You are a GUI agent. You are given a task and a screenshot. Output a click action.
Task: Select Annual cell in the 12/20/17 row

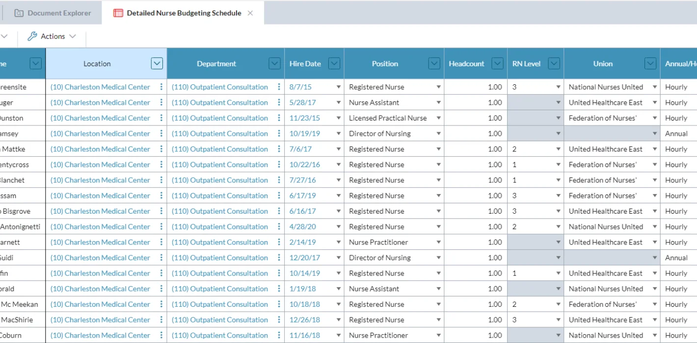[679, 258]
